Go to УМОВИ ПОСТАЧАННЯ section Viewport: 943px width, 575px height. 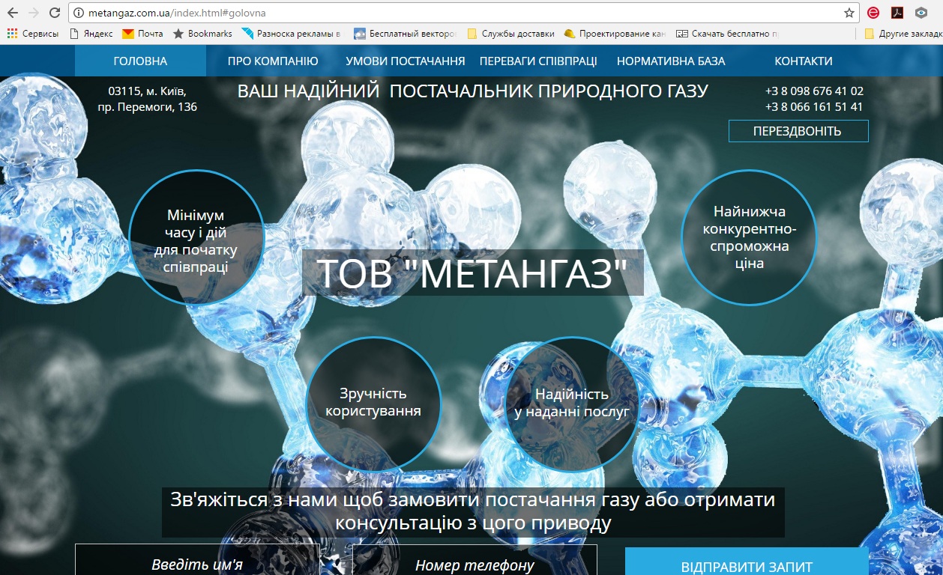[406, 61]
